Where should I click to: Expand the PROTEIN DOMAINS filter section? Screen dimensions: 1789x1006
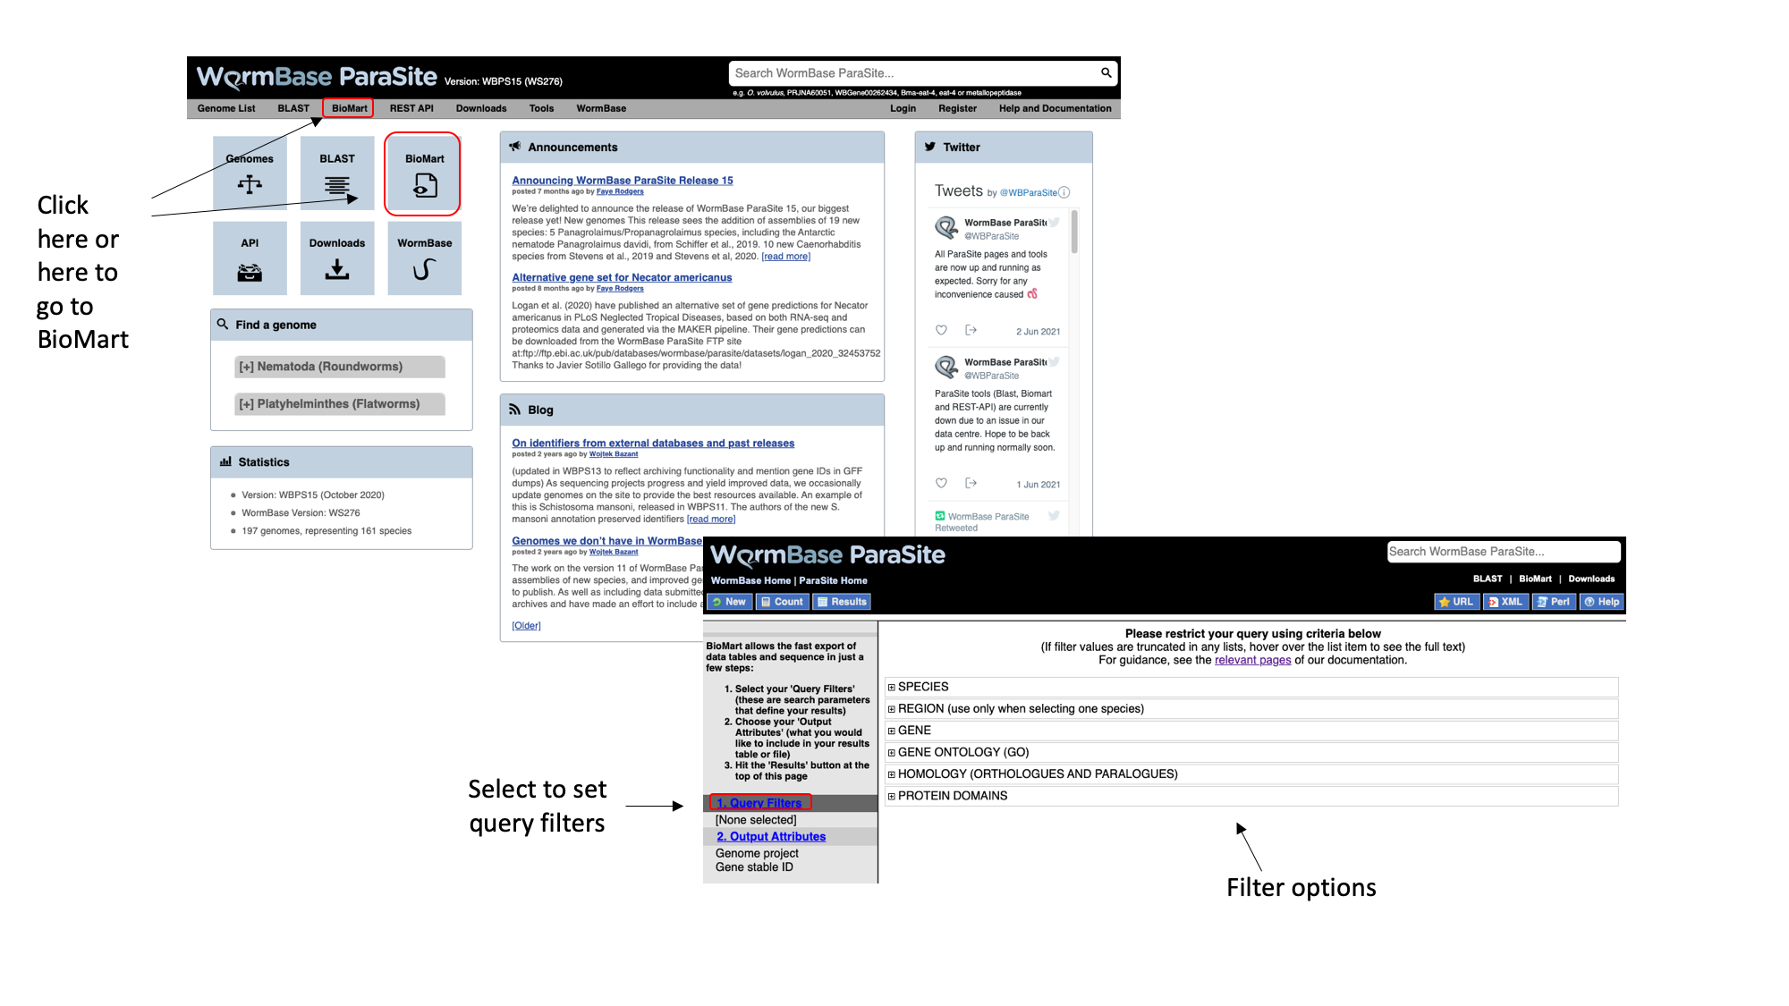click(x=891, y=796)
